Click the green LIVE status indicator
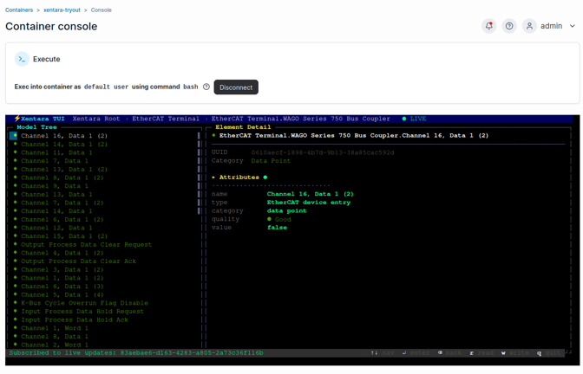Image resolution: width=583 pixels, height=374 pixels. [414, 119]
